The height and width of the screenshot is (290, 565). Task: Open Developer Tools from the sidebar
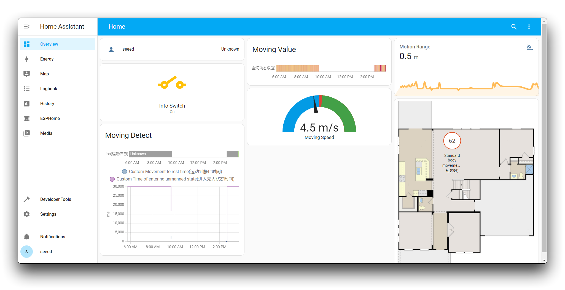[55, 199]
